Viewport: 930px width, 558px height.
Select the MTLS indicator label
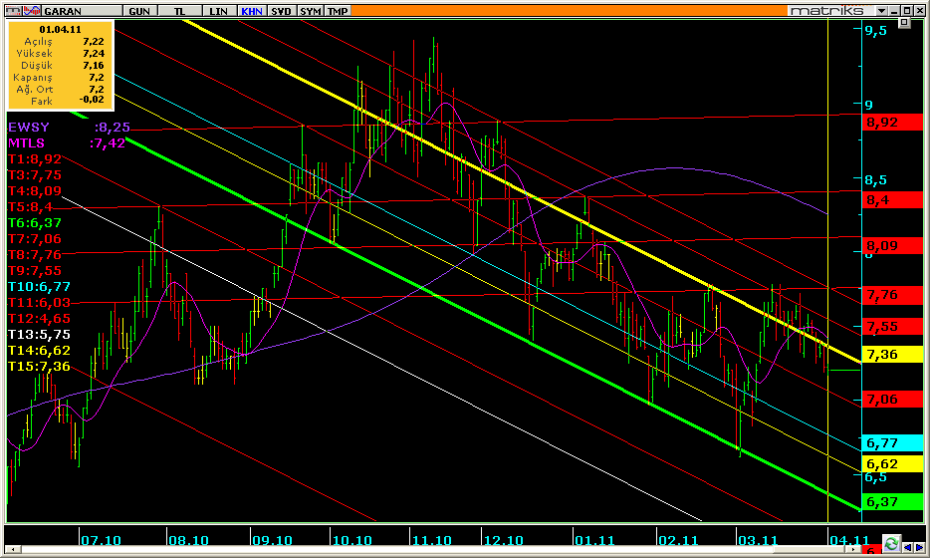pyautogui.click(x=28, y=143)
